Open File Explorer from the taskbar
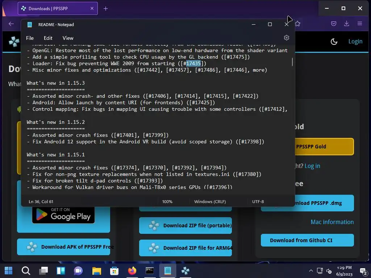The height and width of the screenshot is (278, 371). (x=96, y=271)
